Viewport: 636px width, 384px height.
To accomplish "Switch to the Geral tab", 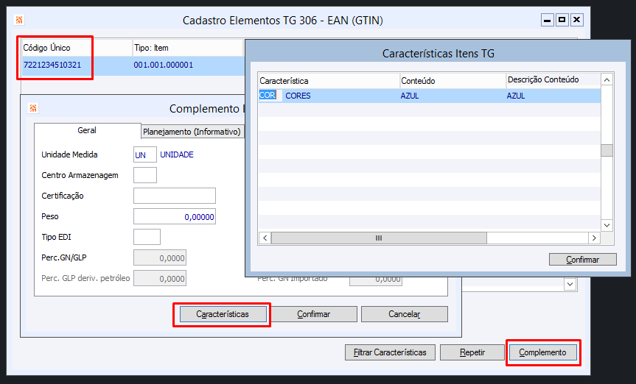I will (x=87, y=131).
